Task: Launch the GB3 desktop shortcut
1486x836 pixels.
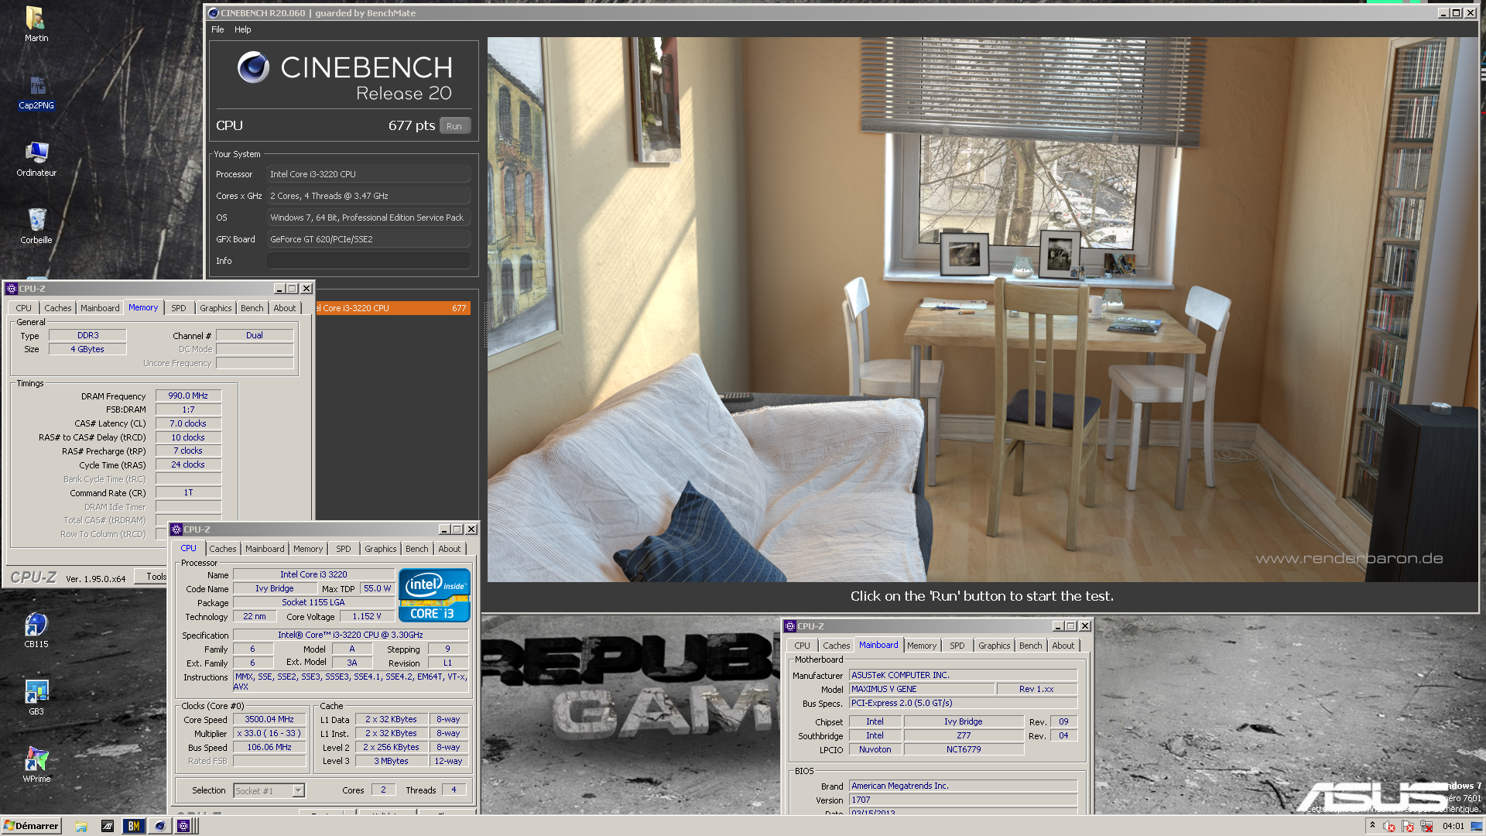Action: tap(36, 697)
